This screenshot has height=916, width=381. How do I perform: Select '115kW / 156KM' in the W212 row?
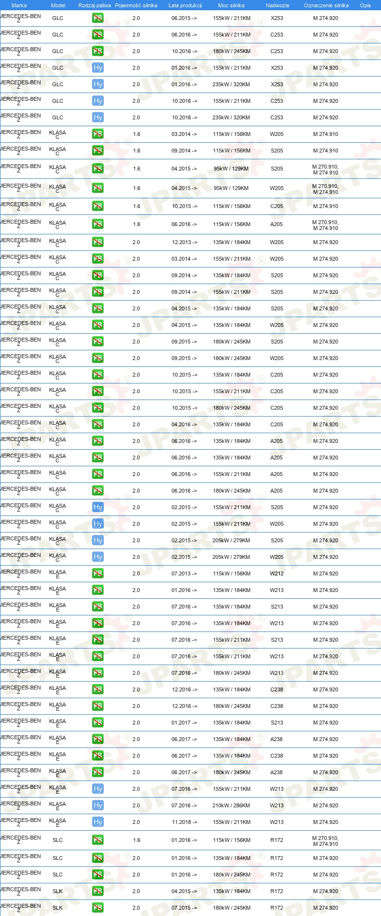[x=231, y=574]
